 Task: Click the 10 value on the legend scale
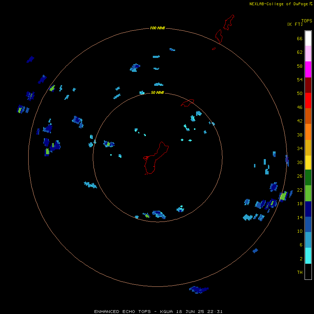300,231
